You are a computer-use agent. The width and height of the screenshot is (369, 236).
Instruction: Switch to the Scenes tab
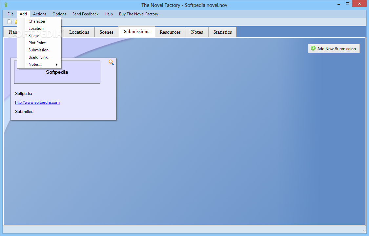tap(106, 32)
